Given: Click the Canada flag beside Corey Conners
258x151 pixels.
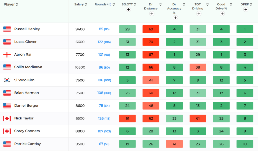Looking at the screenshot, I should pyautogui.click(x=7, y=131).
